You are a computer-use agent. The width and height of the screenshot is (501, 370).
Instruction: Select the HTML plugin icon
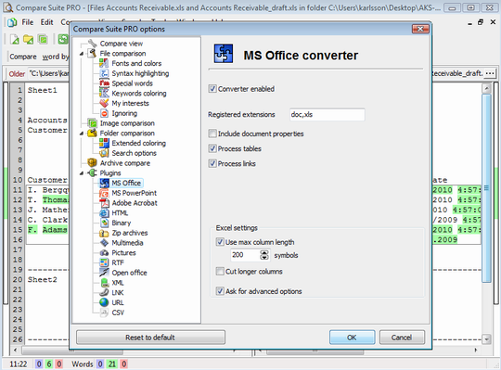104,212
